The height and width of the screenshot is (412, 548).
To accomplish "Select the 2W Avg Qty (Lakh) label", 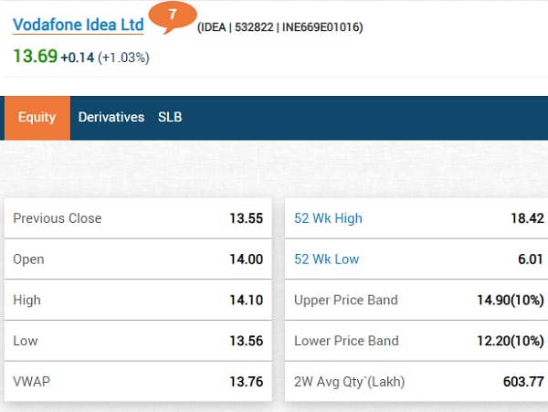I will [x=349, y=381].
